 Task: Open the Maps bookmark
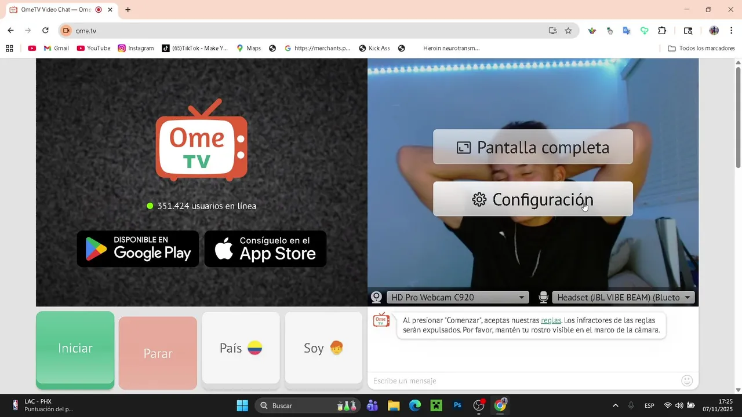248,48
